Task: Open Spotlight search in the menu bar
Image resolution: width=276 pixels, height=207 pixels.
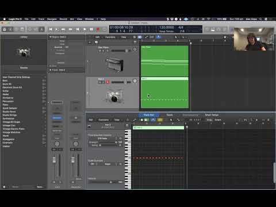Action: click(260, 19)
